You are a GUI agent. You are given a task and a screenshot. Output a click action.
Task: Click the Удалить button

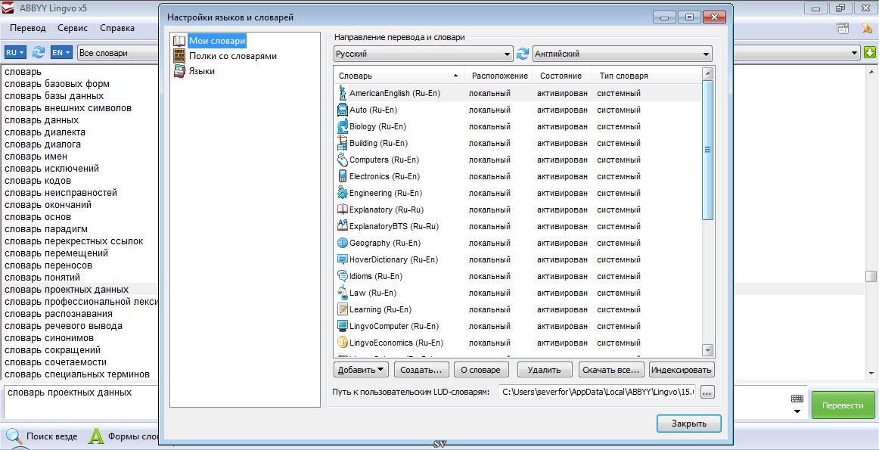pyautogui.click(x=545, y=370)
